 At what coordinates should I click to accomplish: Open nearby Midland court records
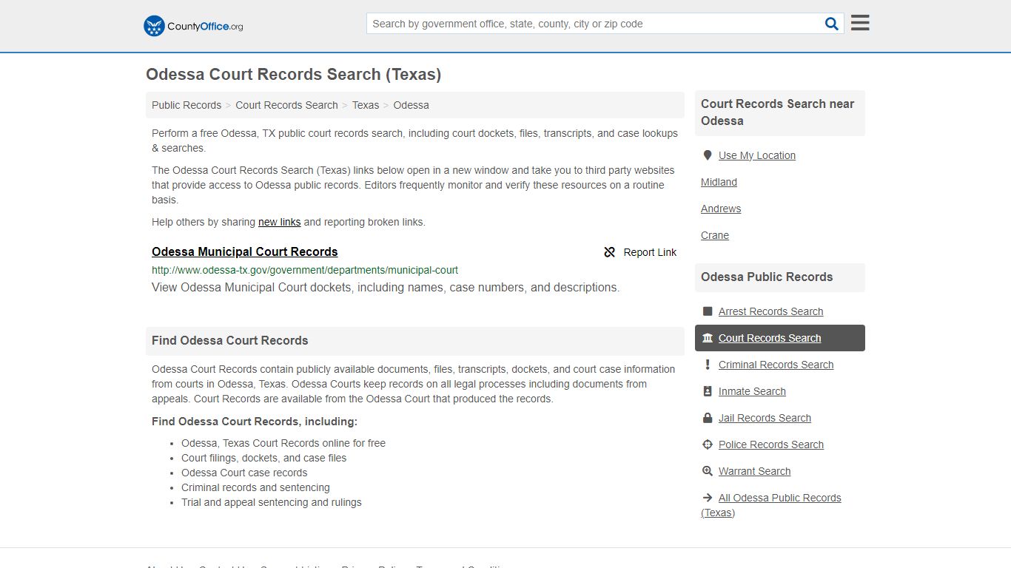point(719,182)
